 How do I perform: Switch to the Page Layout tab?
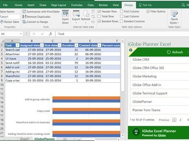pos(59,5)
